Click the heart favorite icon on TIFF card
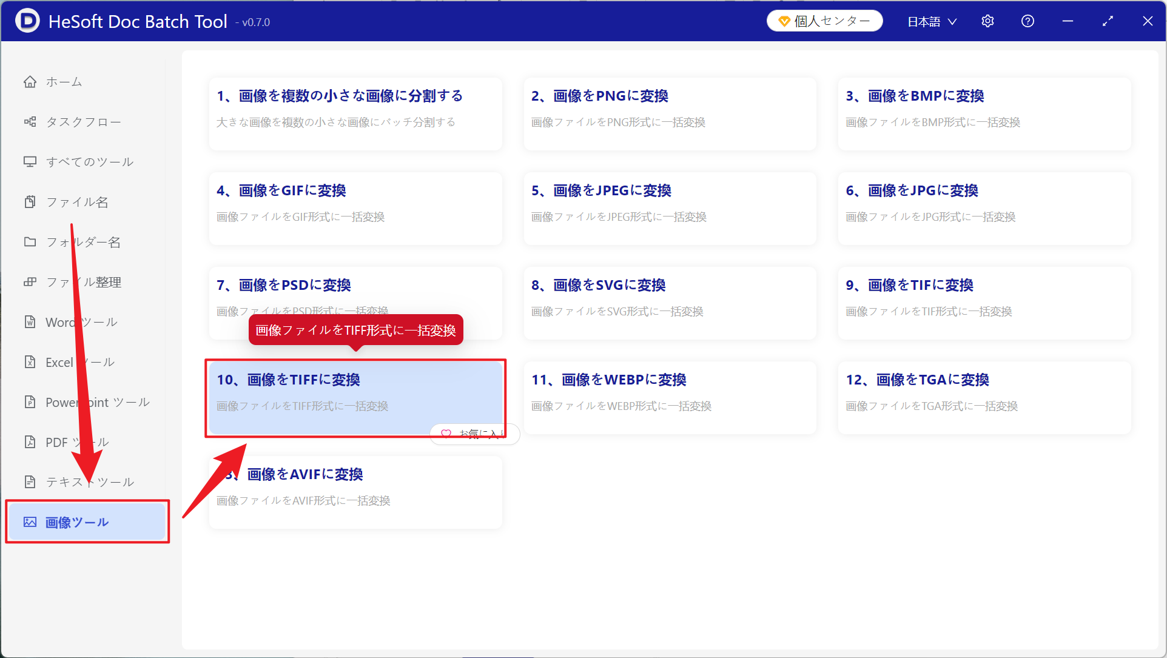Screen dimensions: 1167x658 (446, 434)
